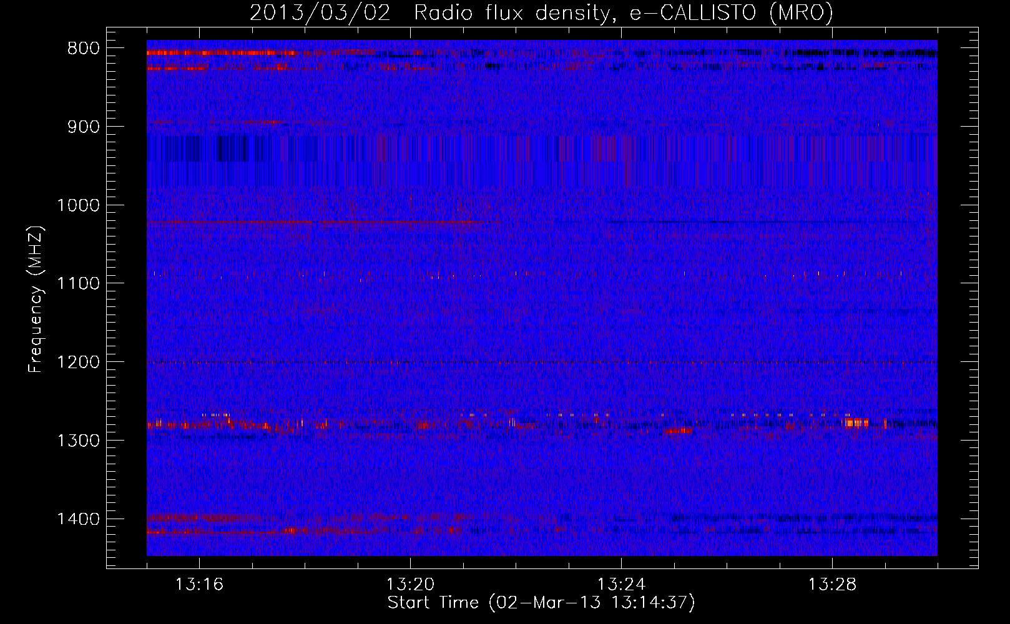Viewport: 1010px width, 624px height.
Task: Click the 'Start Time (02-Mar-13 13:14:37)' label
Action: click(541, 603)
